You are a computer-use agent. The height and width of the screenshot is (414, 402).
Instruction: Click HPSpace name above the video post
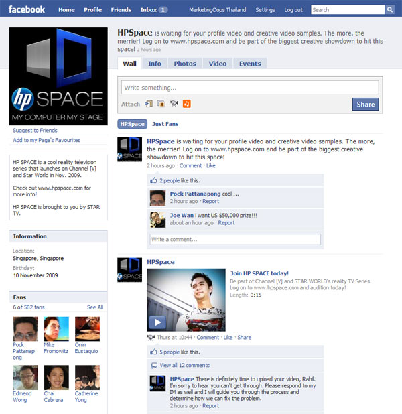[161, 262]
